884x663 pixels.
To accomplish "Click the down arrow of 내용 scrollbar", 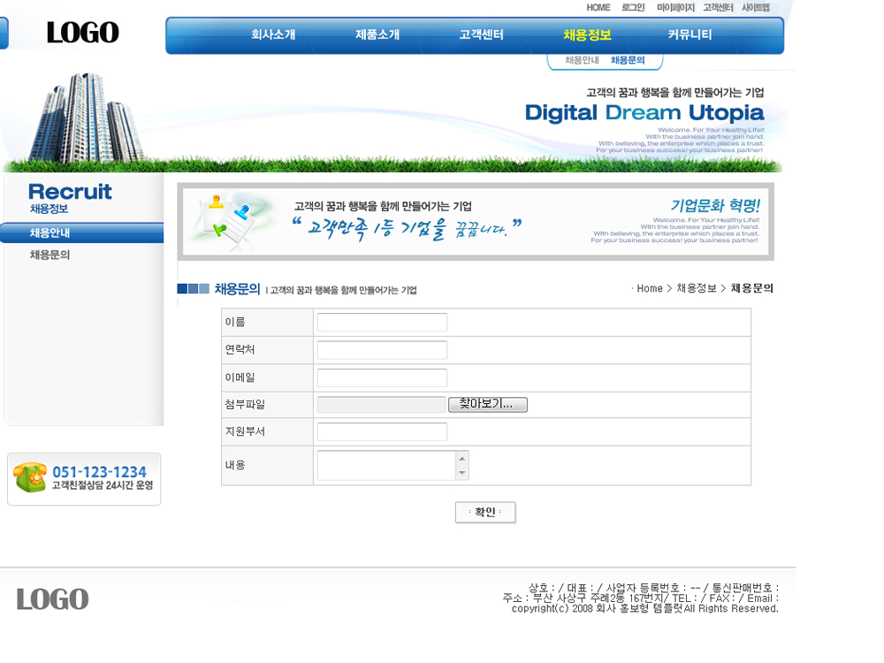I will (x=462, y=474).
